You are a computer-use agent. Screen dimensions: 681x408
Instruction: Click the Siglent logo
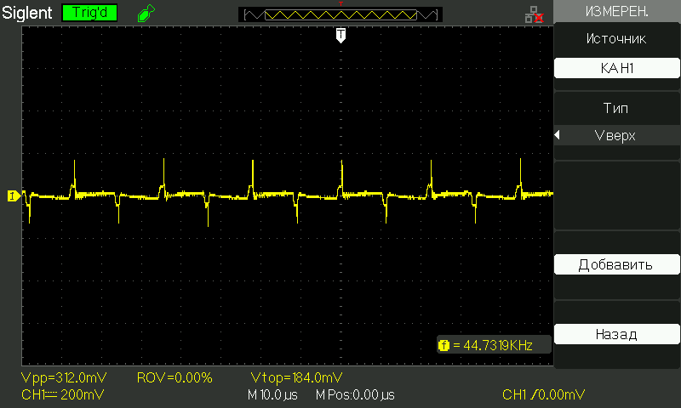pos(27,14)
